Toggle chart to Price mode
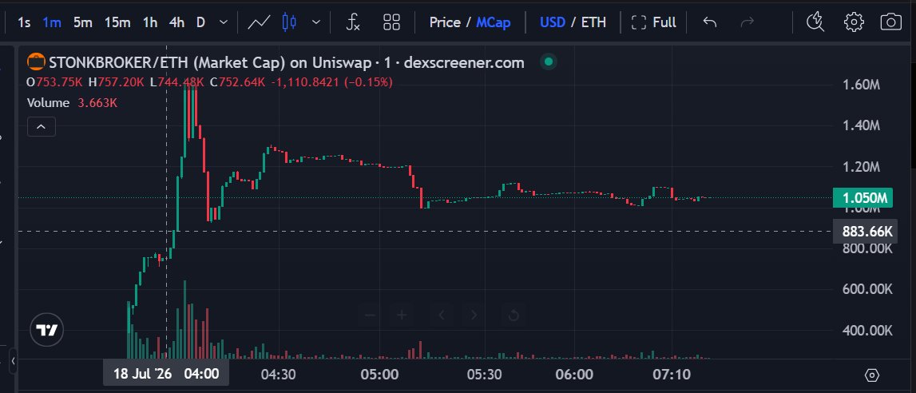 (x=445, y=23)
